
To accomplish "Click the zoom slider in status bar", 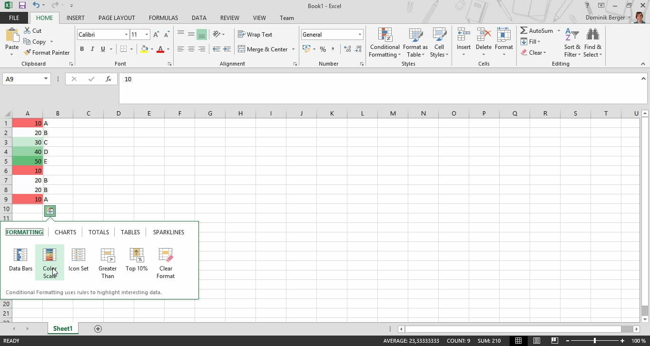I will pos(594,341).
